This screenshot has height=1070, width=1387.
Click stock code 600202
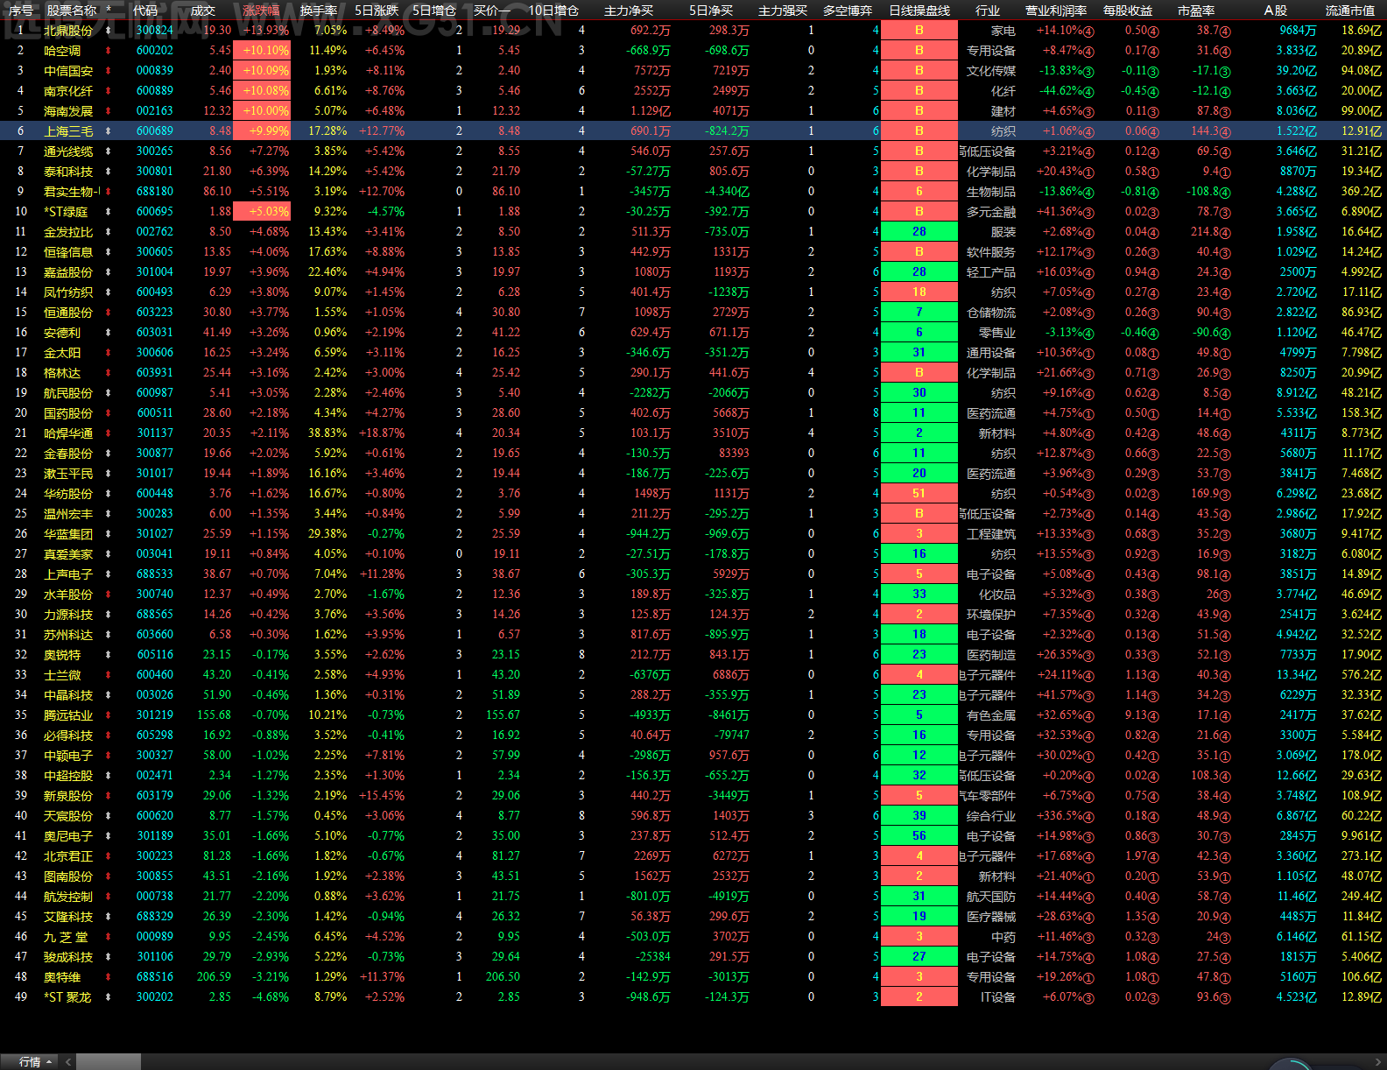point(155,51)
